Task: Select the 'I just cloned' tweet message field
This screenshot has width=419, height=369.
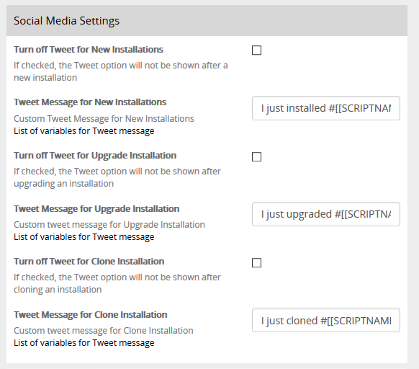Action: tap(326, 320)
